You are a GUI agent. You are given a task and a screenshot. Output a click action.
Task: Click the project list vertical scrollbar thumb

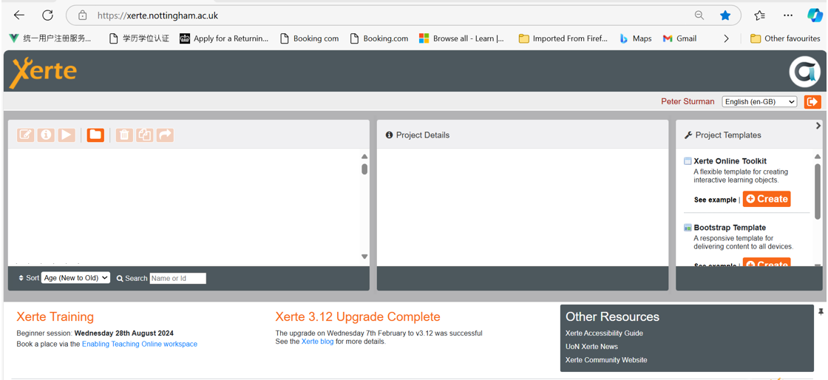click(364, 169)
